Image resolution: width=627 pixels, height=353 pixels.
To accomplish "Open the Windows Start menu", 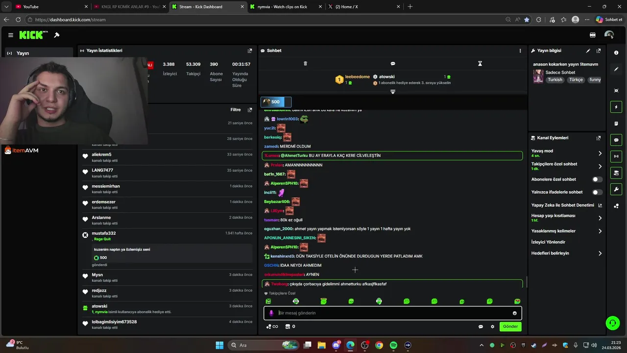I will [219, 345].
